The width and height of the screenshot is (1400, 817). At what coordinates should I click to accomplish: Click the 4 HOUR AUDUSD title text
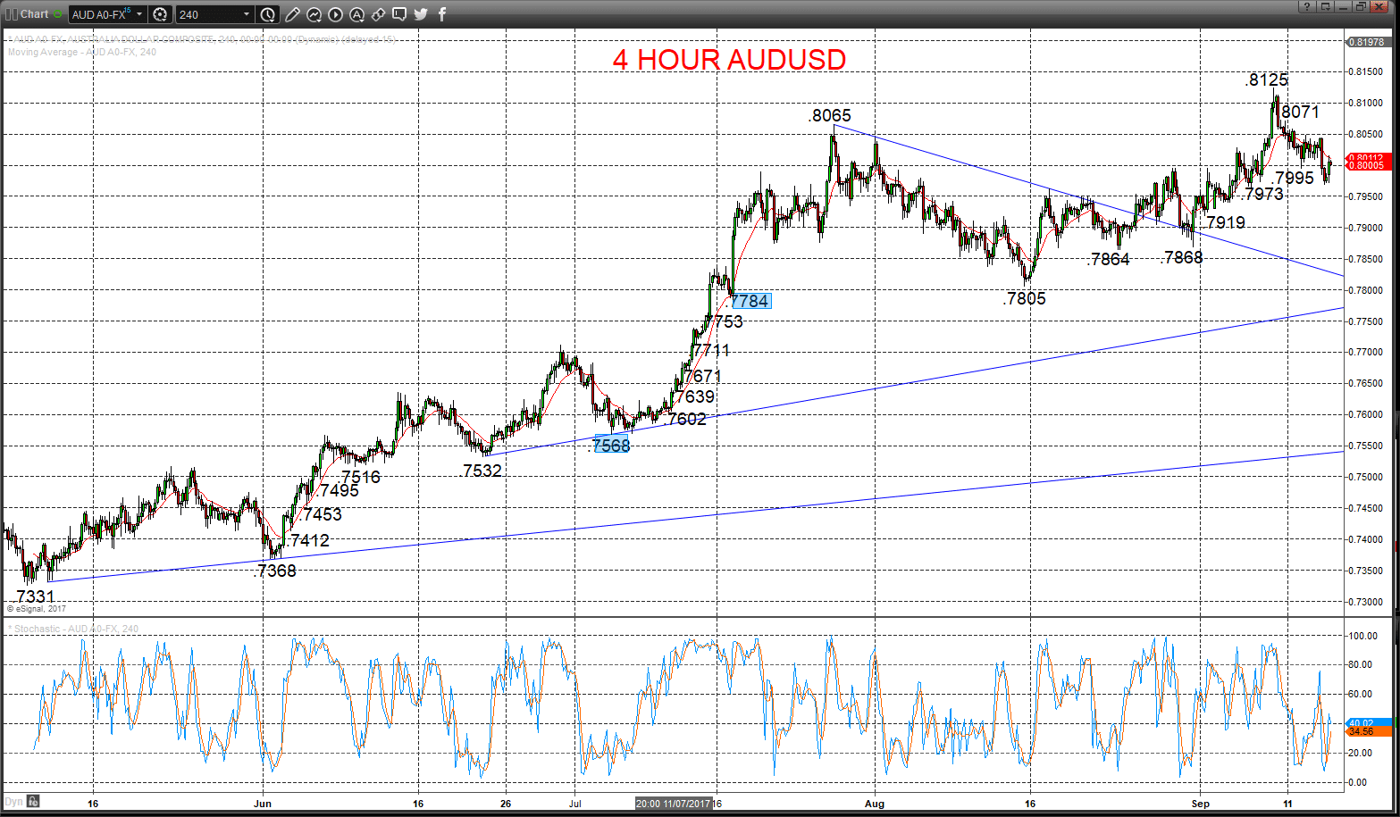coord(729,60)
